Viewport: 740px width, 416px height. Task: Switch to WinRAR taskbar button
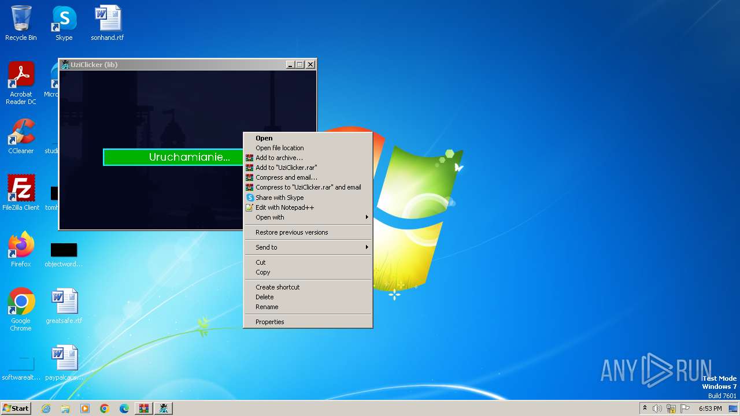(x=144, y=408)
